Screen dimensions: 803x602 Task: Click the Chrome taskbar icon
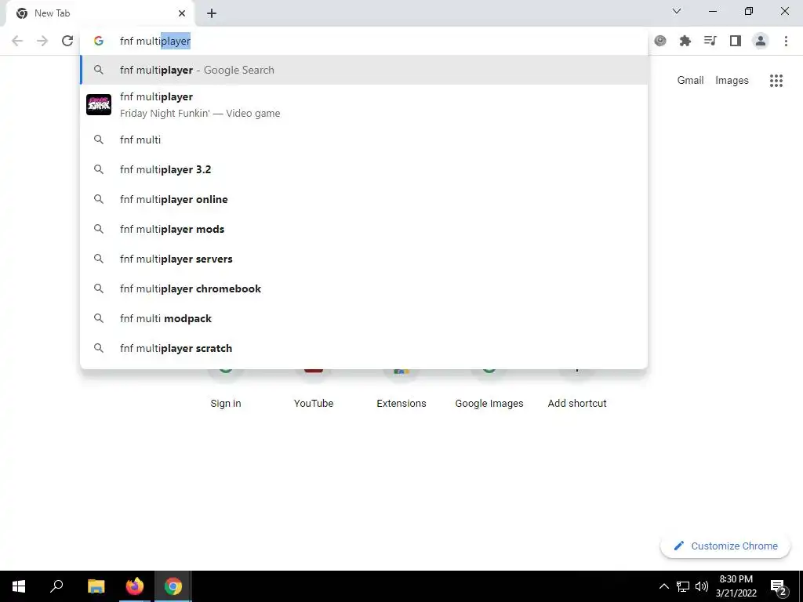point(173,586)
